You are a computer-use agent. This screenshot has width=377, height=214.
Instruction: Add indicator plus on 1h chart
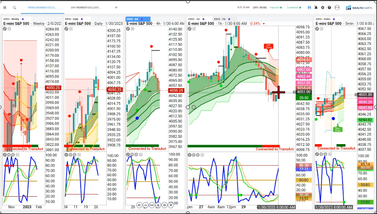[x=194, y=29]
